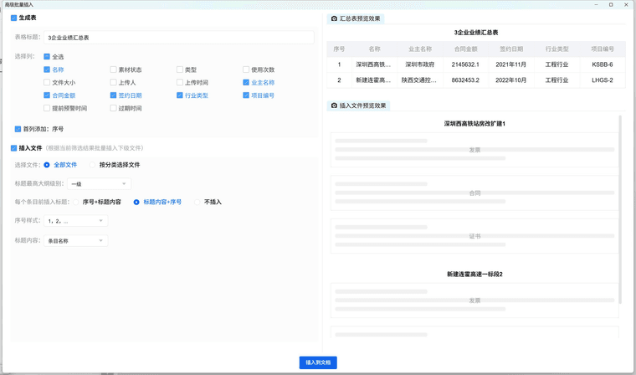Viewport: 636px width, 375px height.
Task: Check the 上传时间 column checkbox
Action: 180,82
